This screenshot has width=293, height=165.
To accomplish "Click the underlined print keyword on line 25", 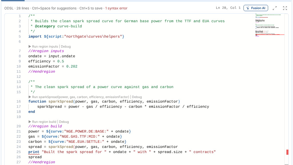I will [x=34, y=152].
